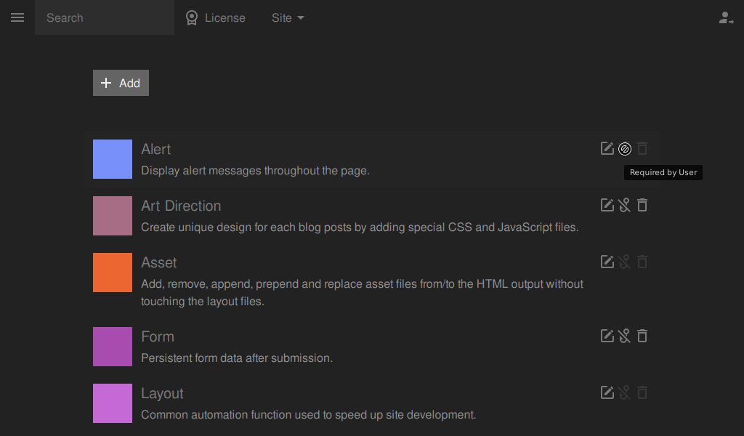Click the Add button
Viewport: 744px width, 436px height.
[x=121, y=83]
